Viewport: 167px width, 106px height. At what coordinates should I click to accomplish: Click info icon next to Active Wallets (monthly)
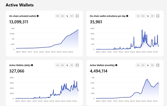pos(116,65)
